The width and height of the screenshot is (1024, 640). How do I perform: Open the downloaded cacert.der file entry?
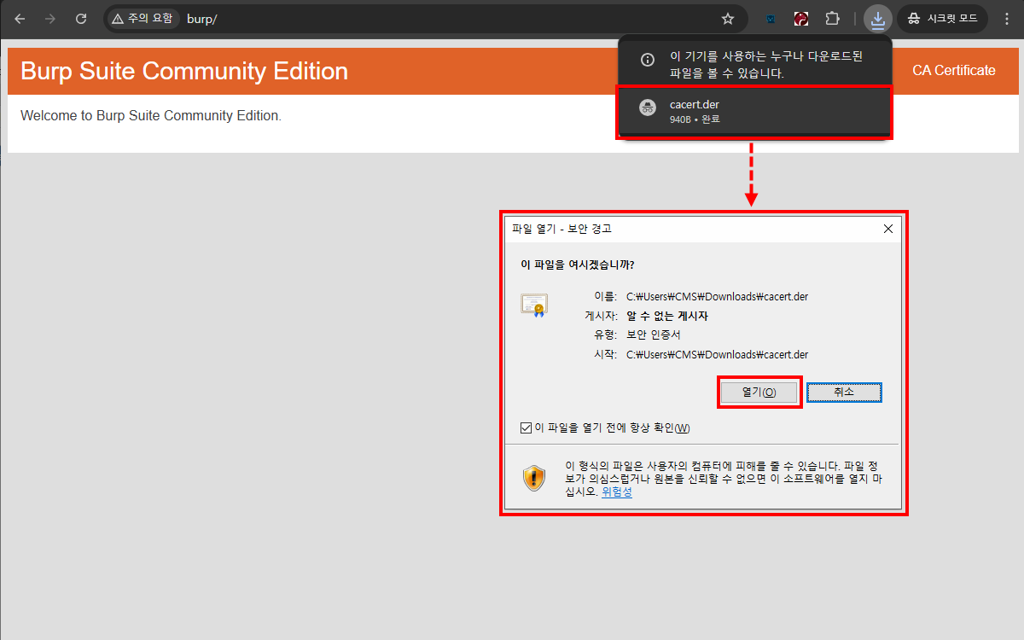(754, 112)
